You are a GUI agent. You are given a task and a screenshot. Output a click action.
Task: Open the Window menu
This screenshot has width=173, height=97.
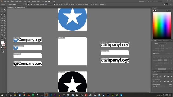coord(34,1)
